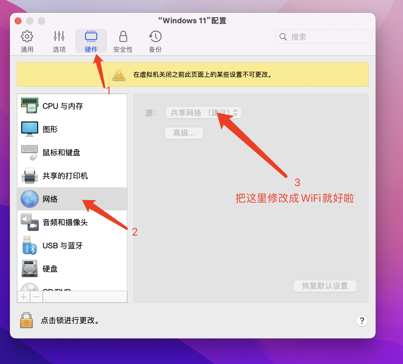
Task: Select the 网络 (Network) sidebar entry
Action: 50,199
